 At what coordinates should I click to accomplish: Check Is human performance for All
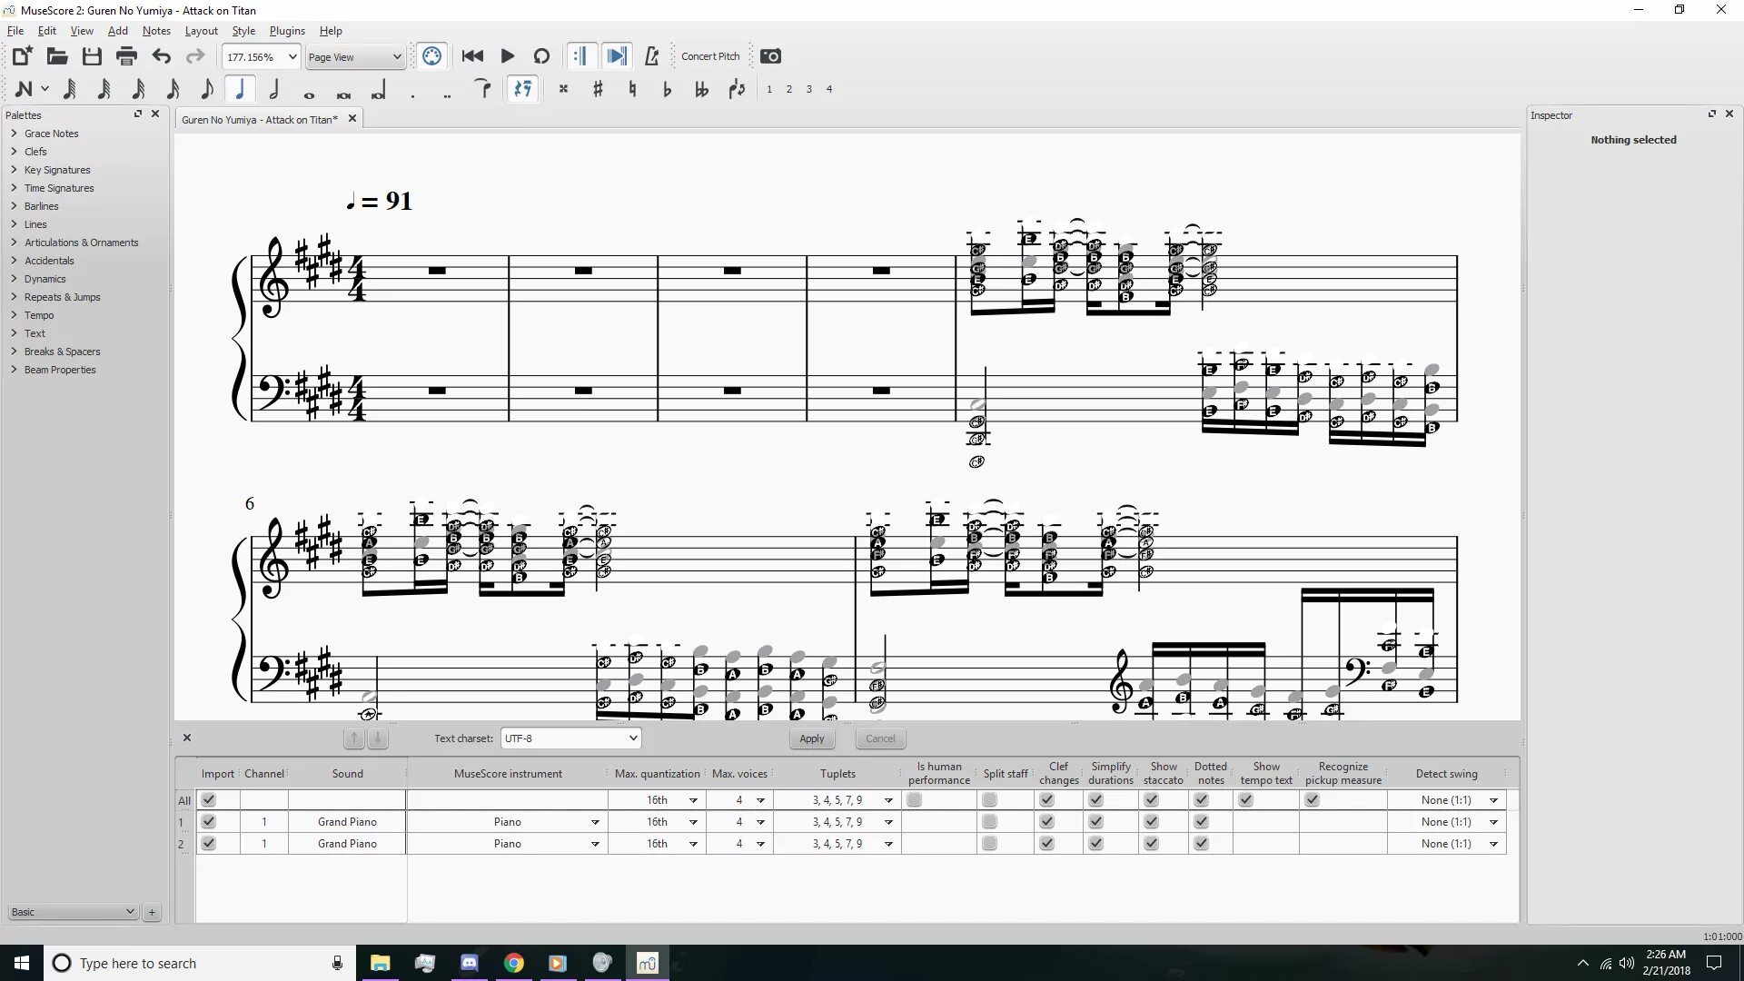[914, 800]
